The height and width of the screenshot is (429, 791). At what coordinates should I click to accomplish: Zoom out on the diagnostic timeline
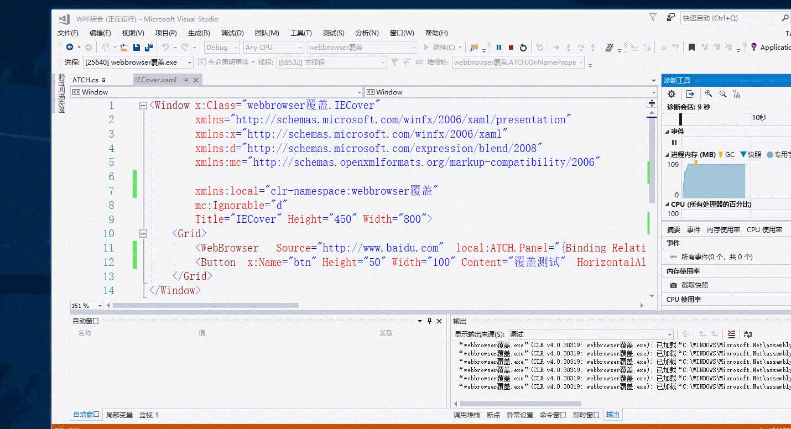tap(722, 94)
